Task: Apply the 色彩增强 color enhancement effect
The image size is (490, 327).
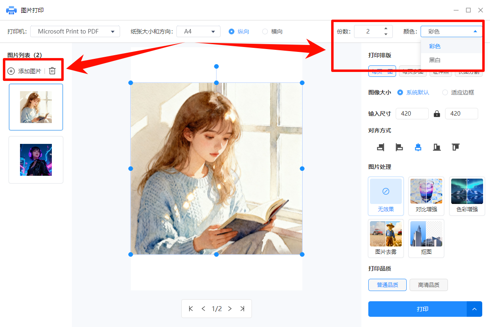Action: click(467, 196)
